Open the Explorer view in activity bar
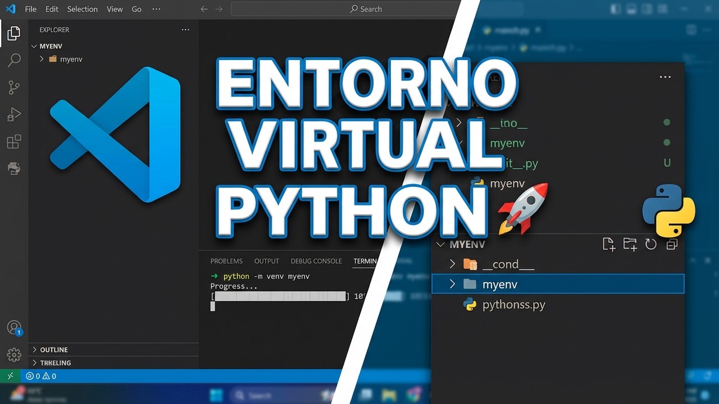Image resolution: width=719 pixels, height=404 pixels. [14, 33]
